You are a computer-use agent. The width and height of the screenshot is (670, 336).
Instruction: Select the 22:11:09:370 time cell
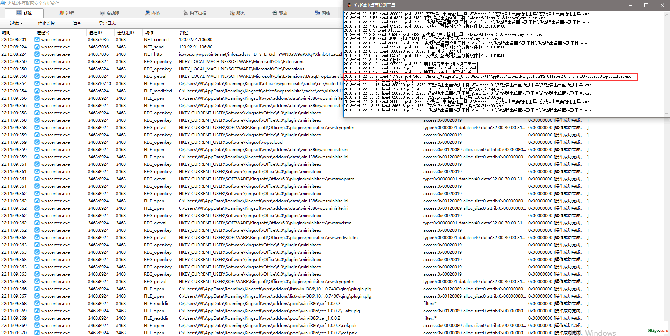14,333
